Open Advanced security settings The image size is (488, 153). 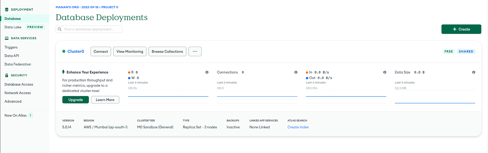13,101
